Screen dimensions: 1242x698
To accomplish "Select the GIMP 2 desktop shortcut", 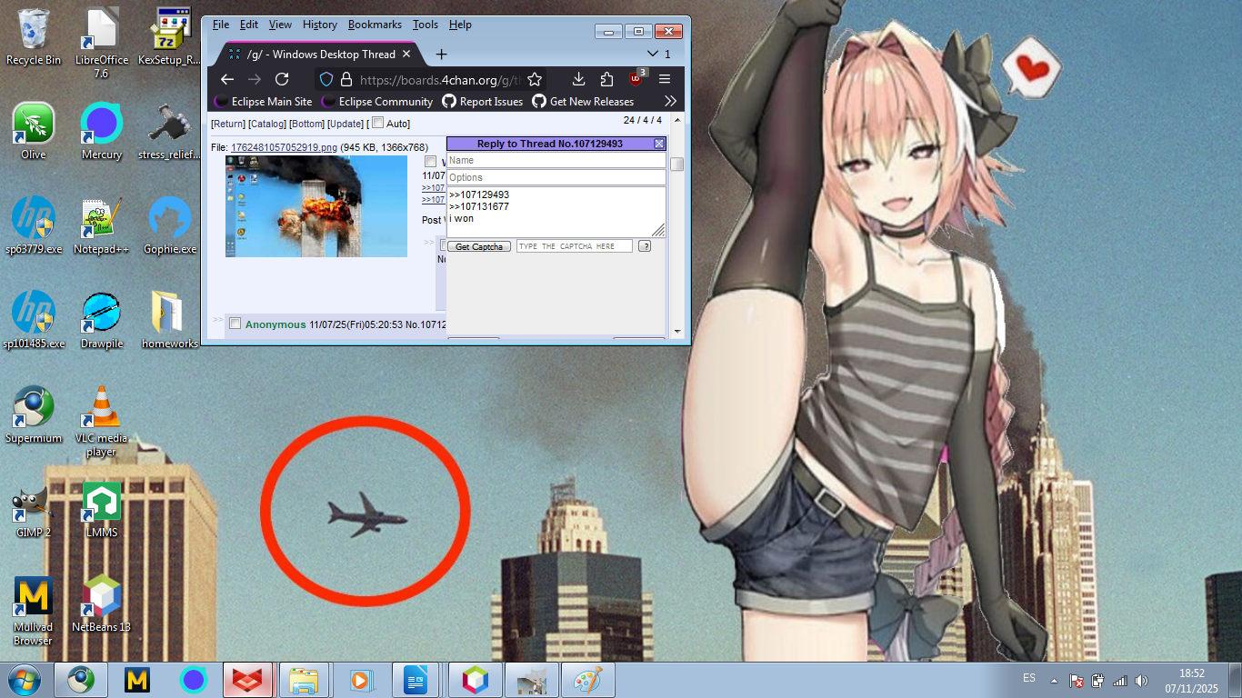I will click(x=34, y=510).
